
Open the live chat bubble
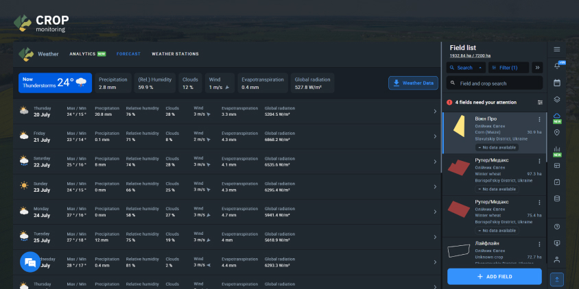29,262
